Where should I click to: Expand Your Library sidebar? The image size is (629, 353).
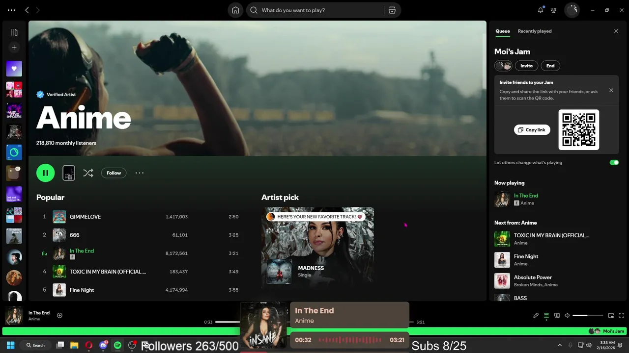coord(14,32)
